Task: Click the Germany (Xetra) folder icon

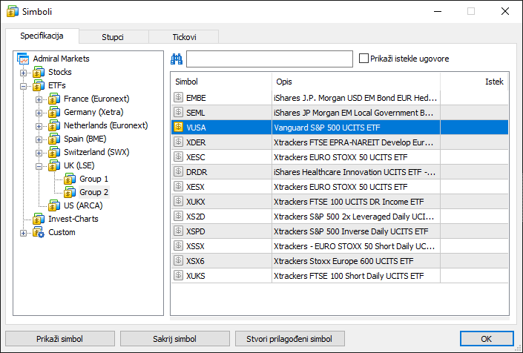Action: click(x=54, y=112)
